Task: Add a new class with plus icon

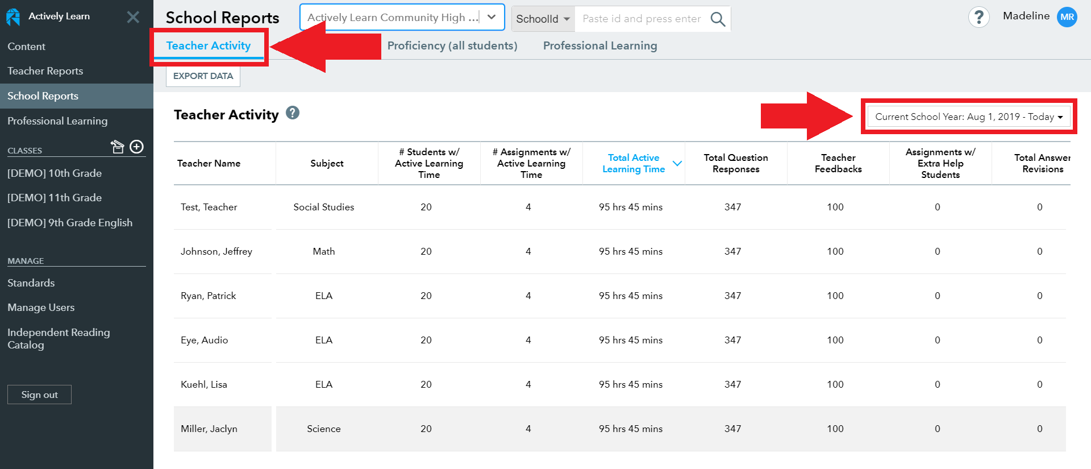Action: 137,147
